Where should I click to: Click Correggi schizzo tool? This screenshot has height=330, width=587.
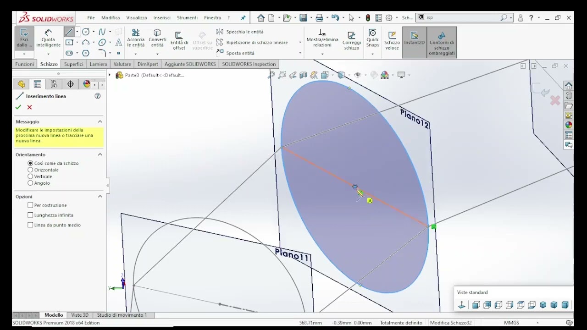click(352, 40)
